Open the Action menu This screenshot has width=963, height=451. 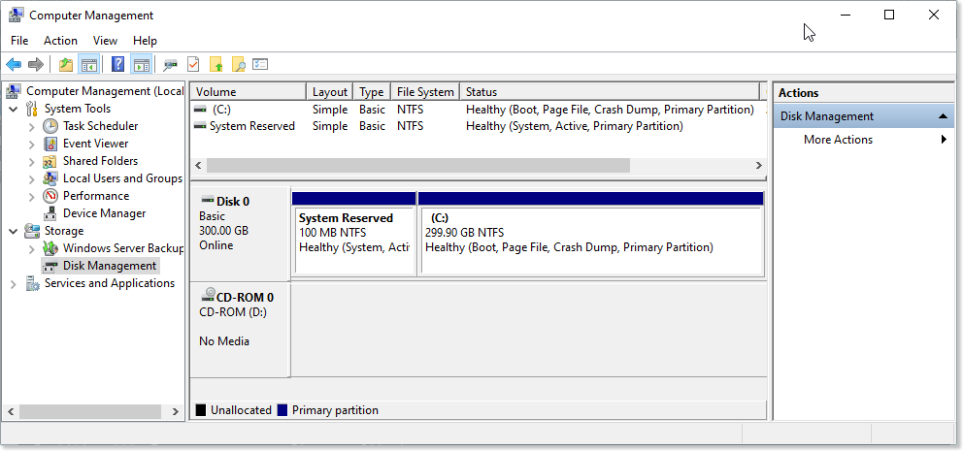tap(61, 41)
